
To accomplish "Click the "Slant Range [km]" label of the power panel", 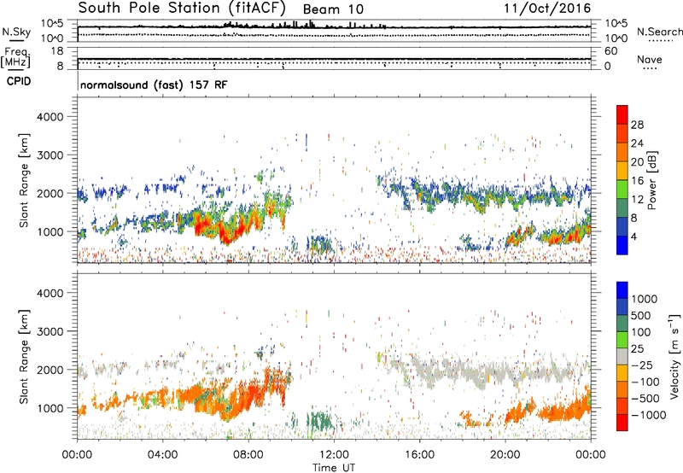I will click(x=24, y=180).
